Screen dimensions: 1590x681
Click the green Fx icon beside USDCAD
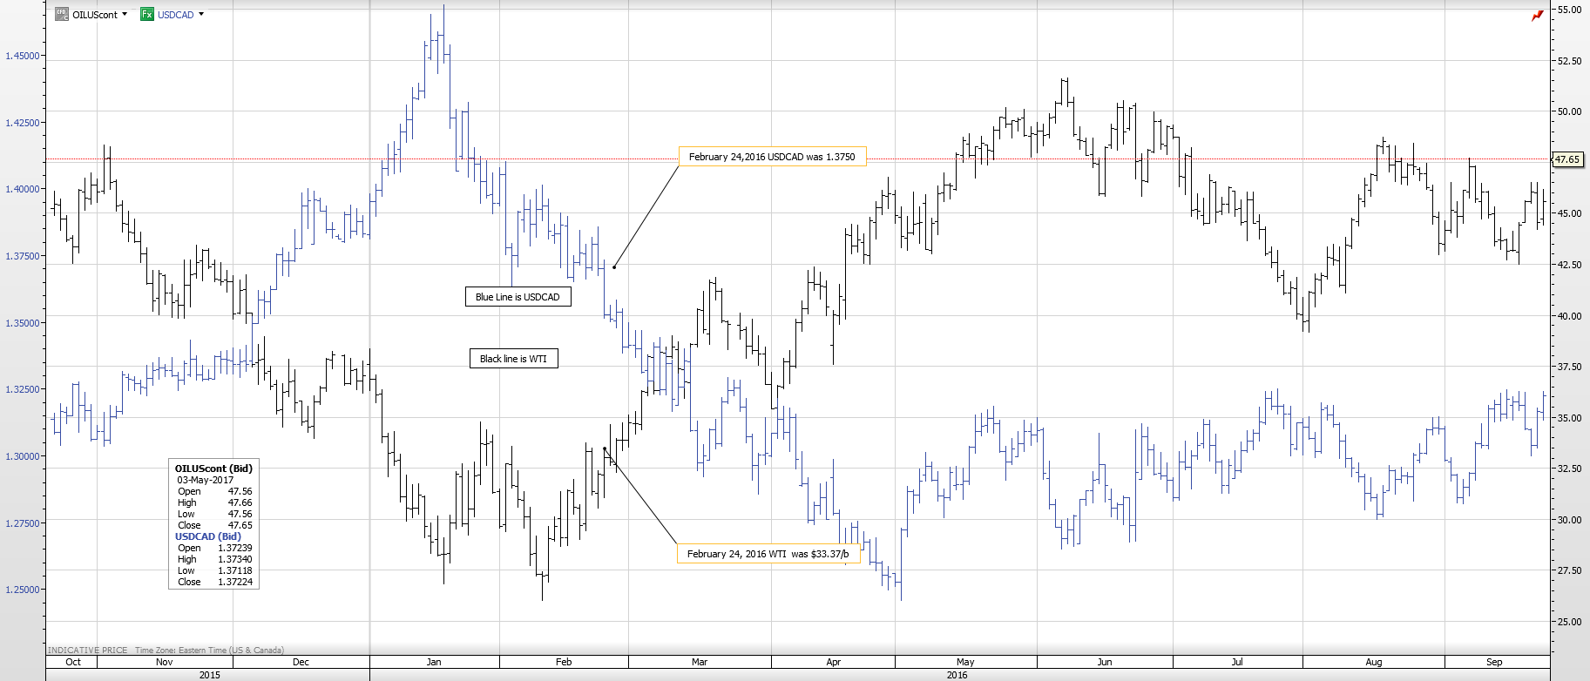147,14
